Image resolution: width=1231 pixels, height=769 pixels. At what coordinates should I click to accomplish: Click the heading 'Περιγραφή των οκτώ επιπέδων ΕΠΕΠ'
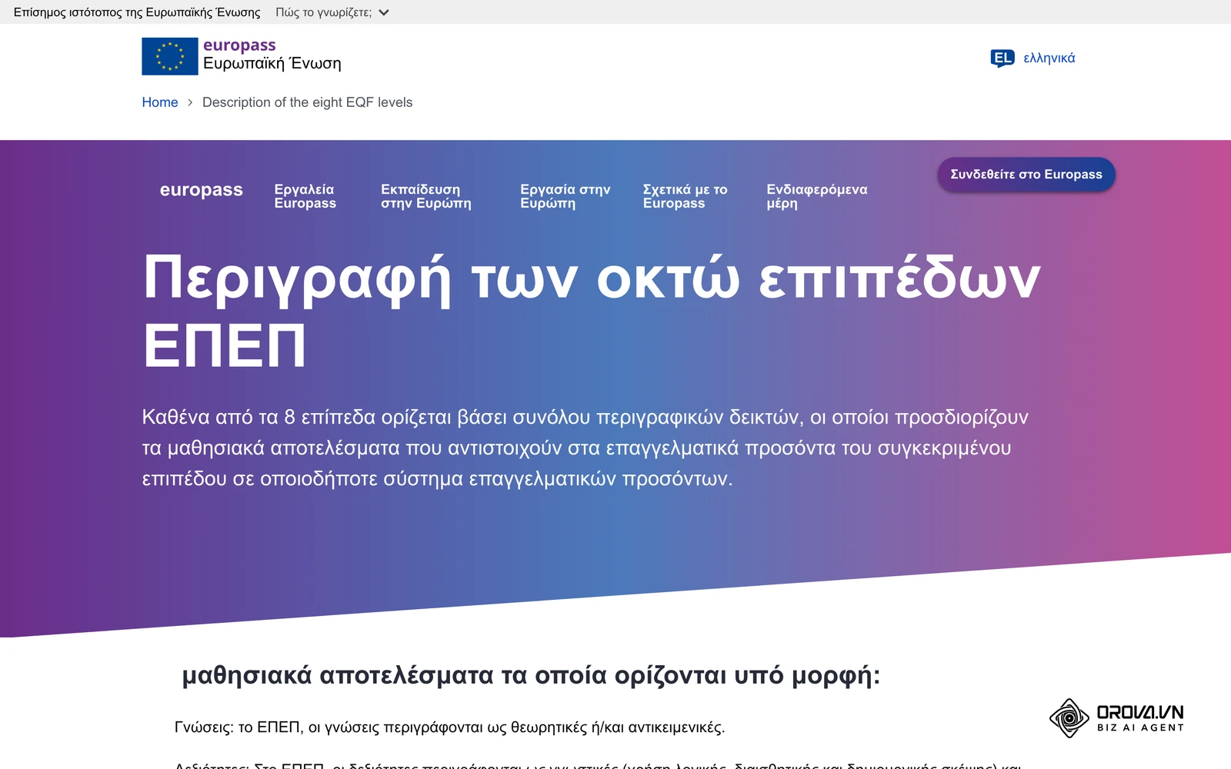[591, 311]
